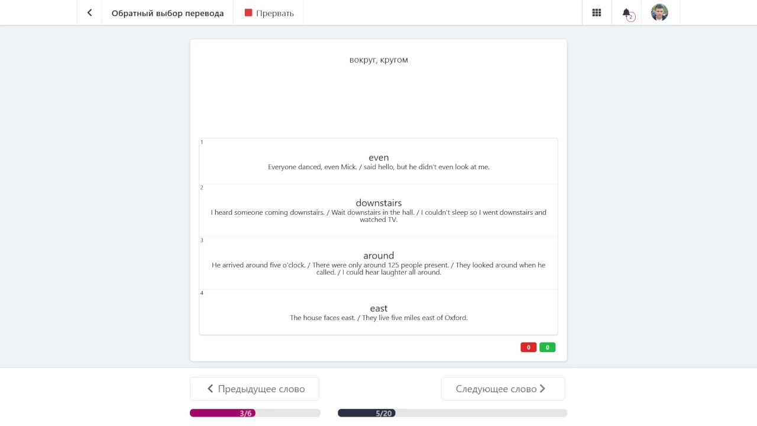Select answer option 'even'
Image resolution: width=757 pixels, height=426 pixels.
[x=378, y=162]
